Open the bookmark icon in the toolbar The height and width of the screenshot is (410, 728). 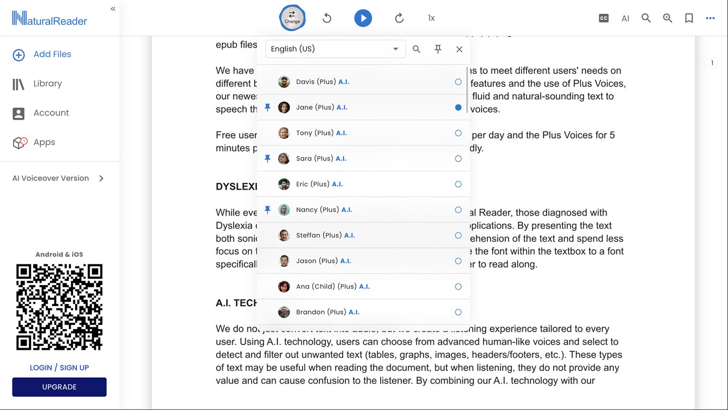tap(688, 18)
